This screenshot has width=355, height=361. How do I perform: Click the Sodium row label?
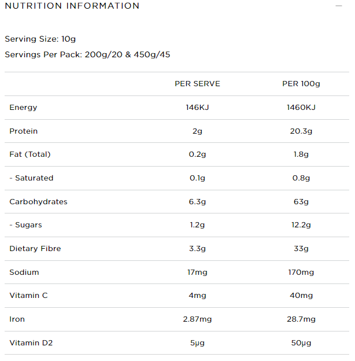(24, 272)
